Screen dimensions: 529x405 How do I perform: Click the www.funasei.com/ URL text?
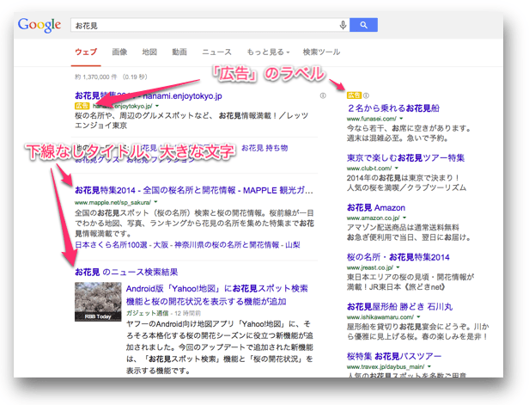372,119
